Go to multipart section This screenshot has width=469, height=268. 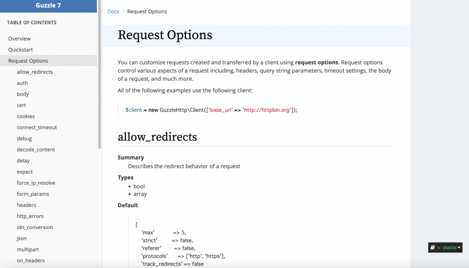(28, 249)
